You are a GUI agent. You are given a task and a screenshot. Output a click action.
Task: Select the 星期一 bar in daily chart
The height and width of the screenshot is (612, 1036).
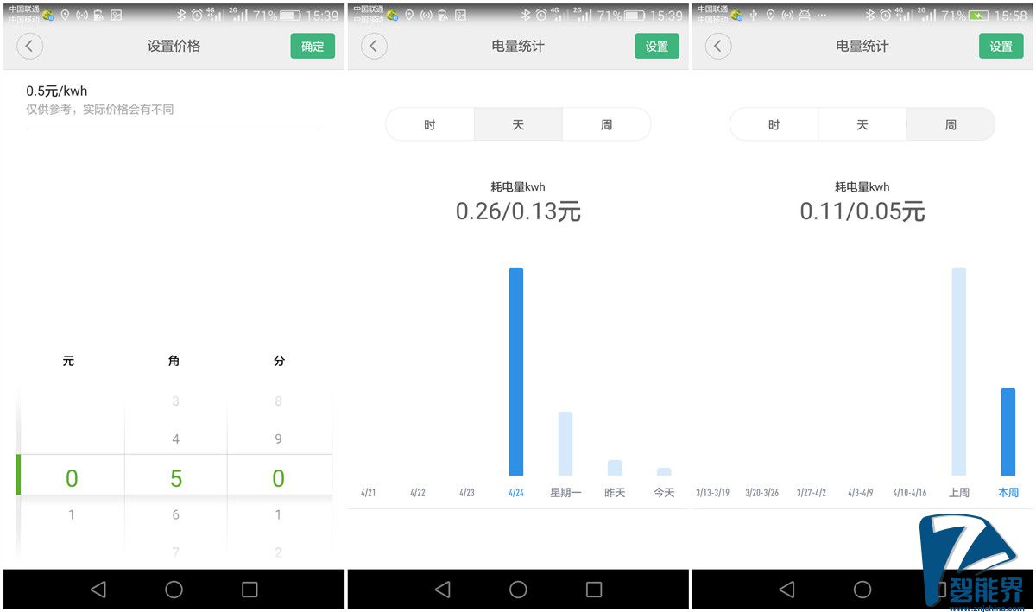[x=565, y=444]
